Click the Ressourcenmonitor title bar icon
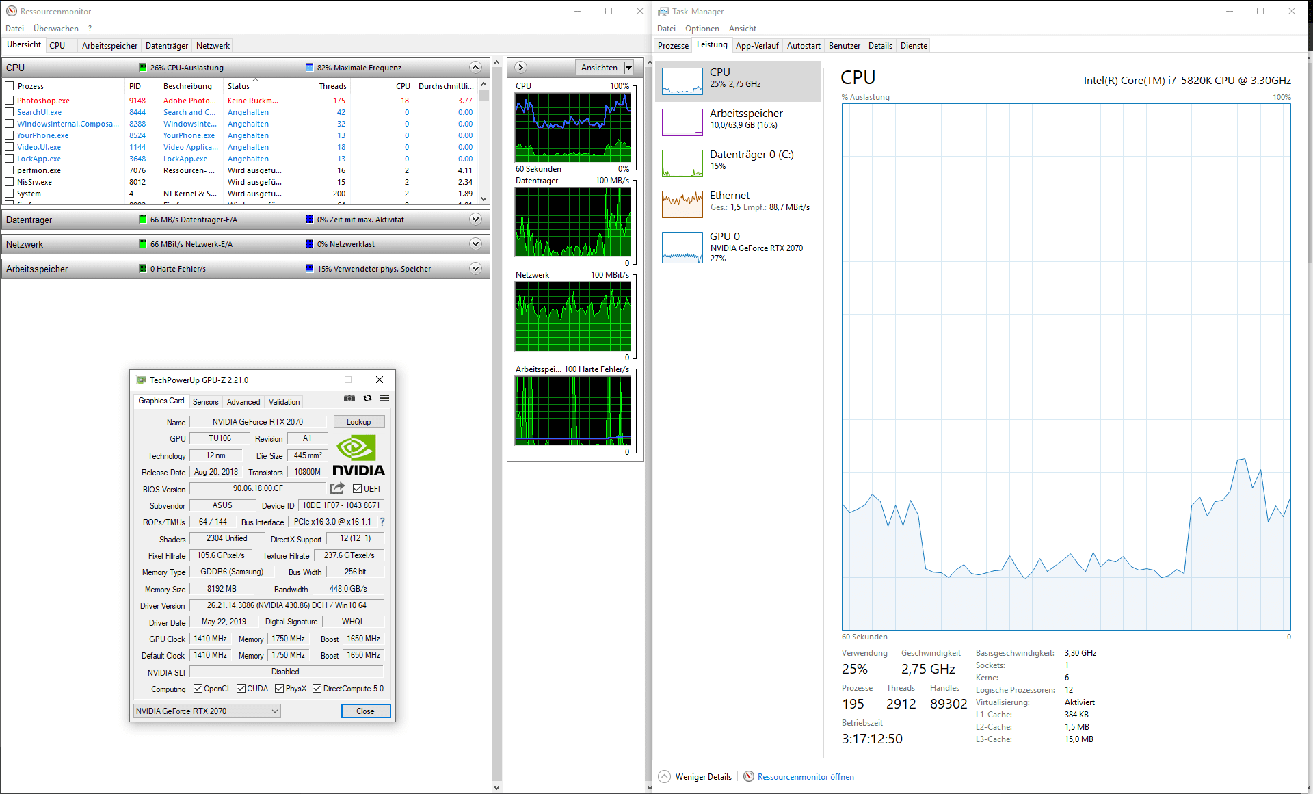The image size is (1313, 794). [11, 11]
